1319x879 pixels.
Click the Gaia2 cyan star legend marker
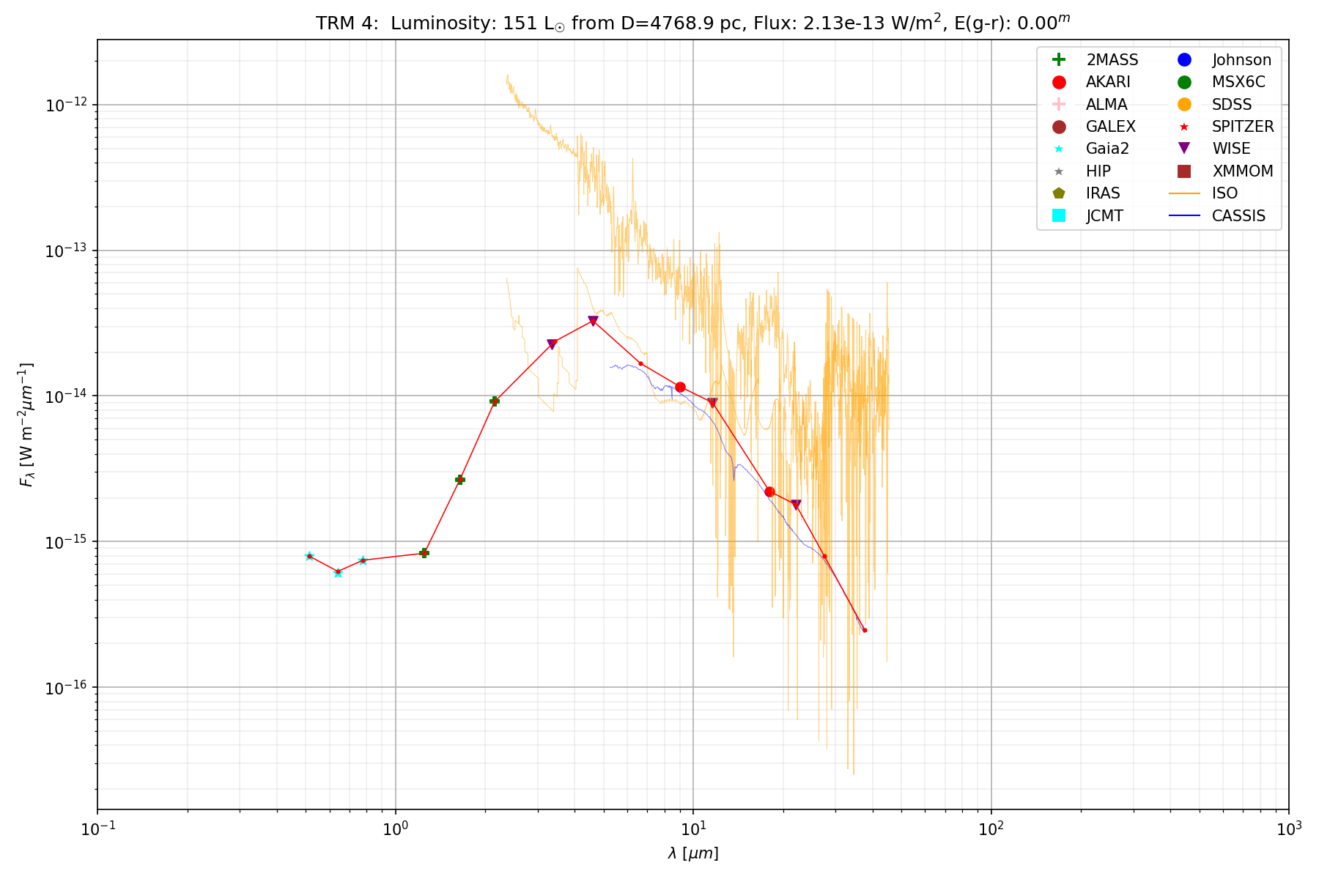[x=1058, y=149]
